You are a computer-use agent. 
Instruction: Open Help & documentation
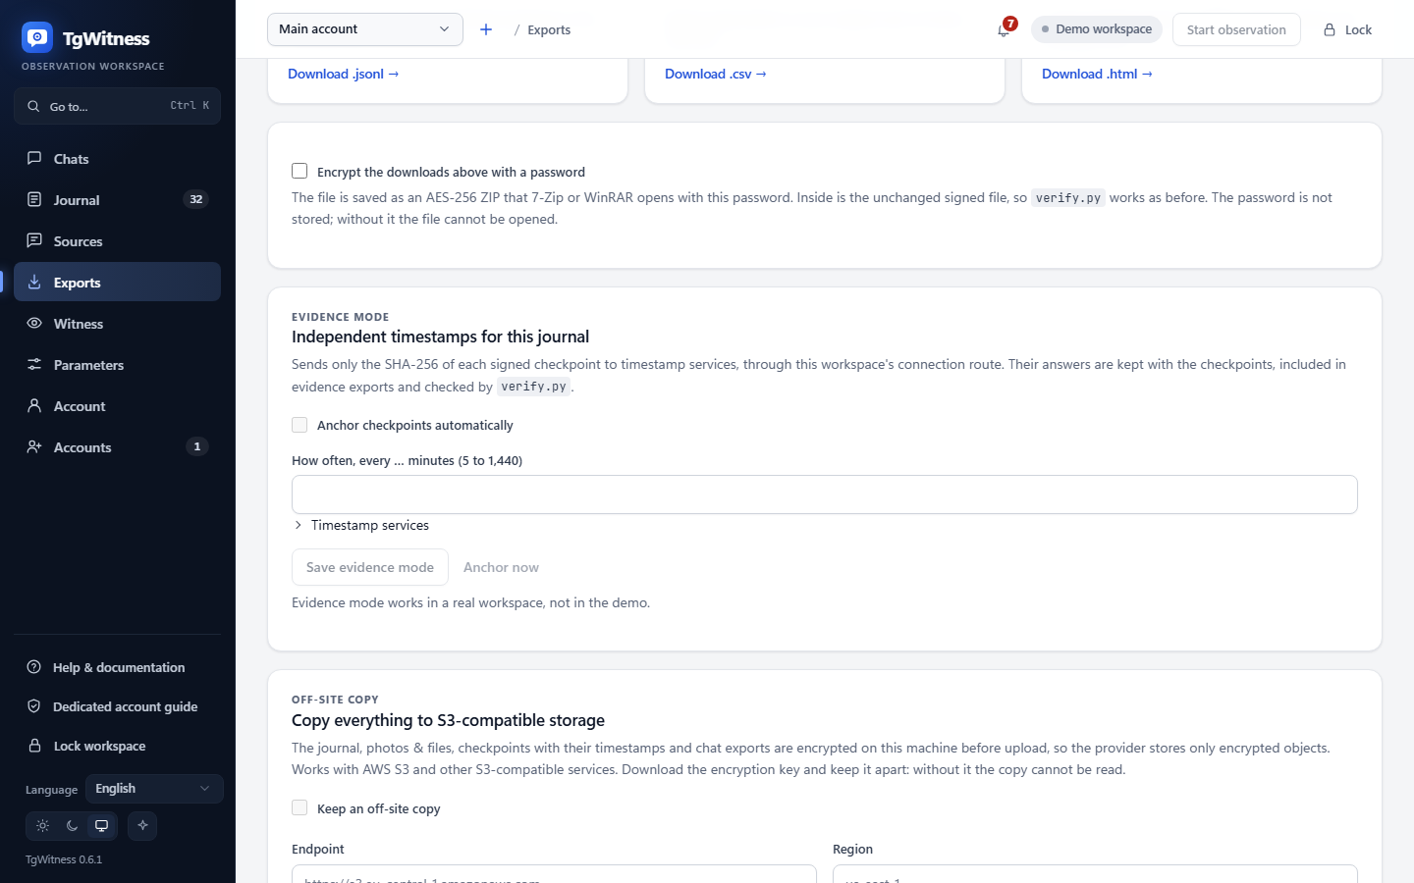point(117,667)
